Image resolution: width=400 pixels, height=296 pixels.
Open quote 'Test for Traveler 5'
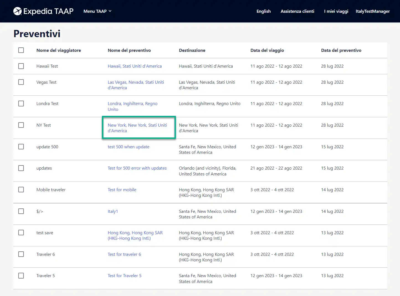(x=125, y=275)
